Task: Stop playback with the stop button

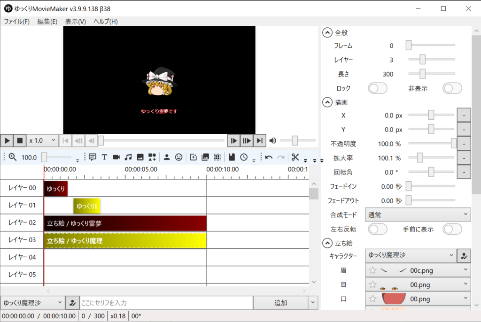Action: 20,141
